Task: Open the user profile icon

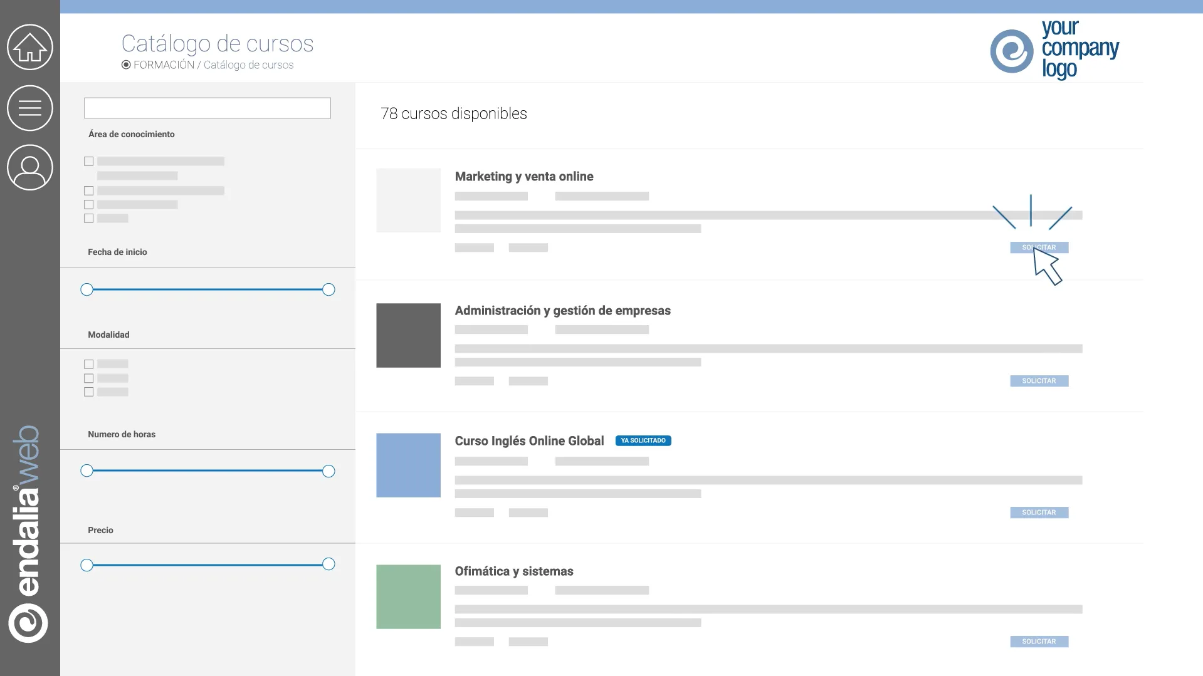Action: click(30, 167)
